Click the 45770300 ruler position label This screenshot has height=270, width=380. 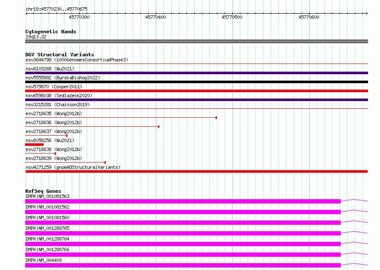(x=79, y=17)
